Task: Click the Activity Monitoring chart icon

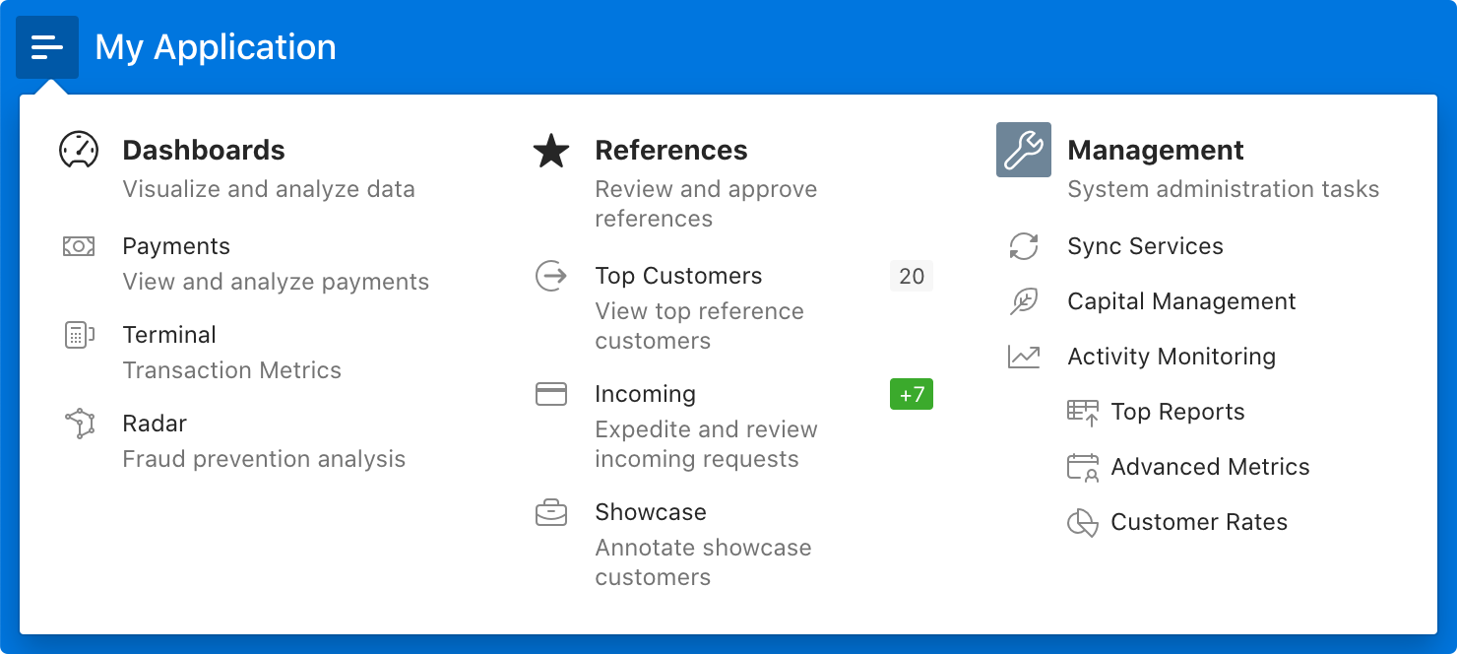Action: coord(1024,357)
